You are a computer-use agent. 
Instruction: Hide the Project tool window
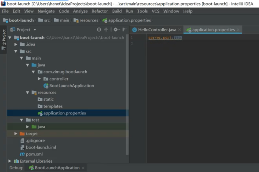pyautogui.click(x=124, y=30)
